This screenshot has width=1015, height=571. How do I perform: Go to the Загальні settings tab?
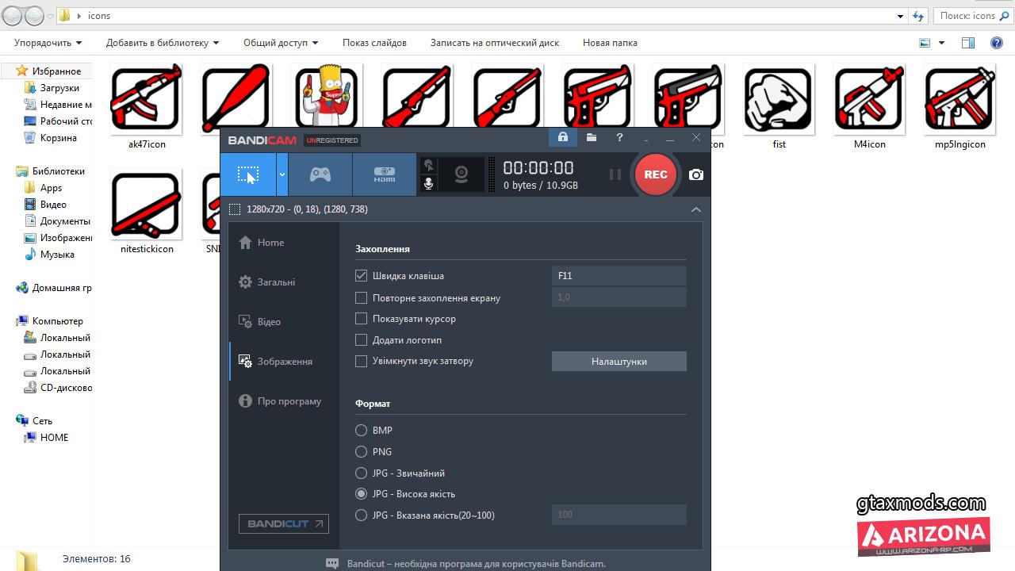point(275,282)
